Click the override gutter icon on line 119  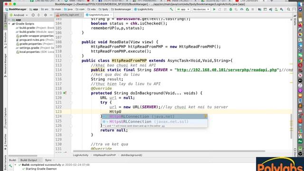point(65,93)
